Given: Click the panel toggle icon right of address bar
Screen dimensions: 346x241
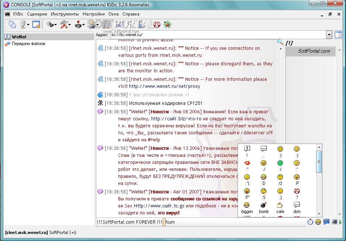Looking at the screenshot, I should pyautogui.click(x=338, y=35).
